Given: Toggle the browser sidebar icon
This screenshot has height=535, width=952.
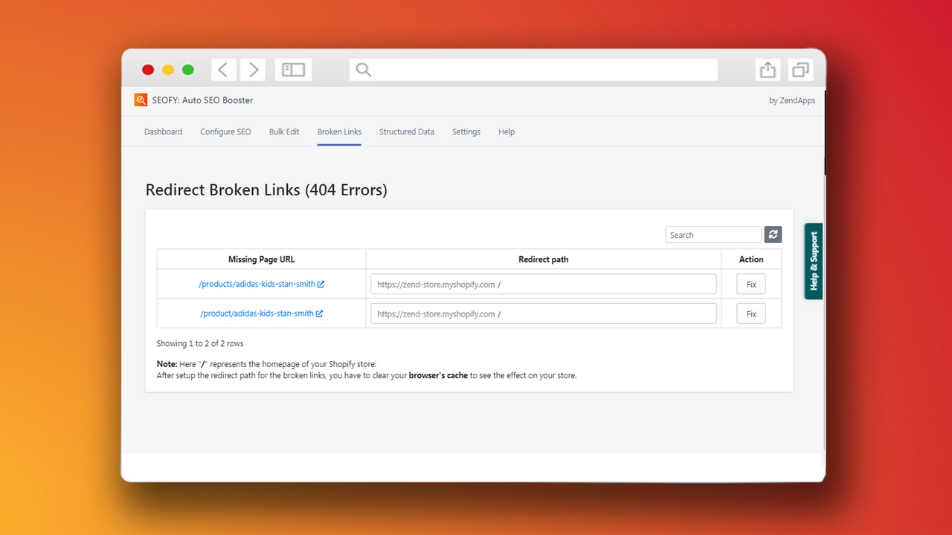Looking at the screenshot, I should (292, 69).
